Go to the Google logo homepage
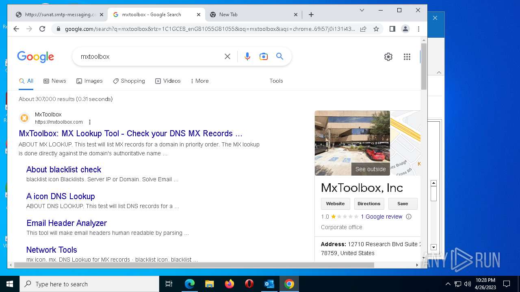The height and width of the screenshot is (292, 520). pyautogui.click(x=35, y=57)
